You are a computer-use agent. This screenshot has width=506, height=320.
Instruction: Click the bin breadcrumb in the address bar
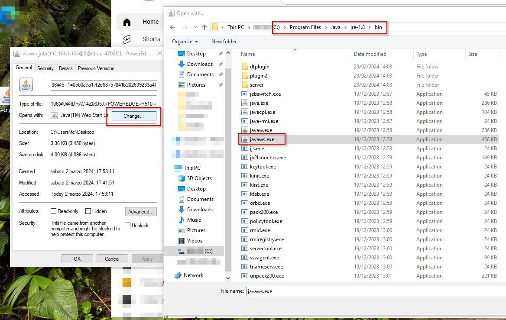[x=378, y=27]
